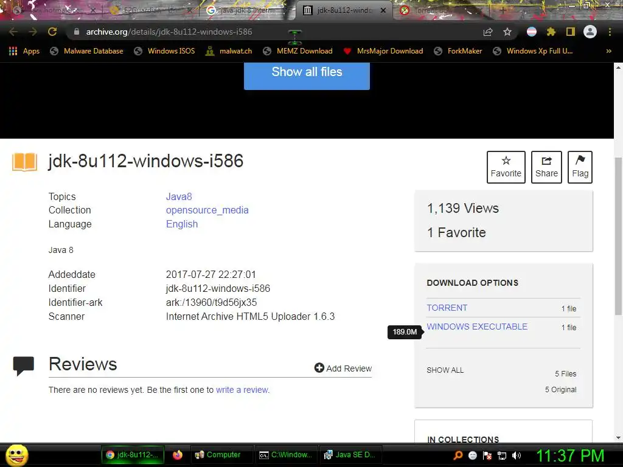Open the English language link
623x467 pixels.
[x=181, y=224]
